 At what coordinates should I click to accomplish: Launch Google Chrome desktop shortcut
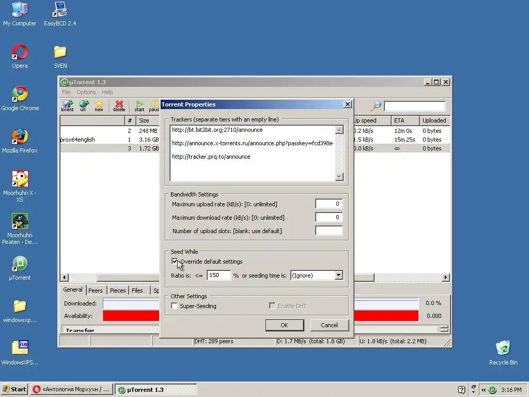point(20,99)
